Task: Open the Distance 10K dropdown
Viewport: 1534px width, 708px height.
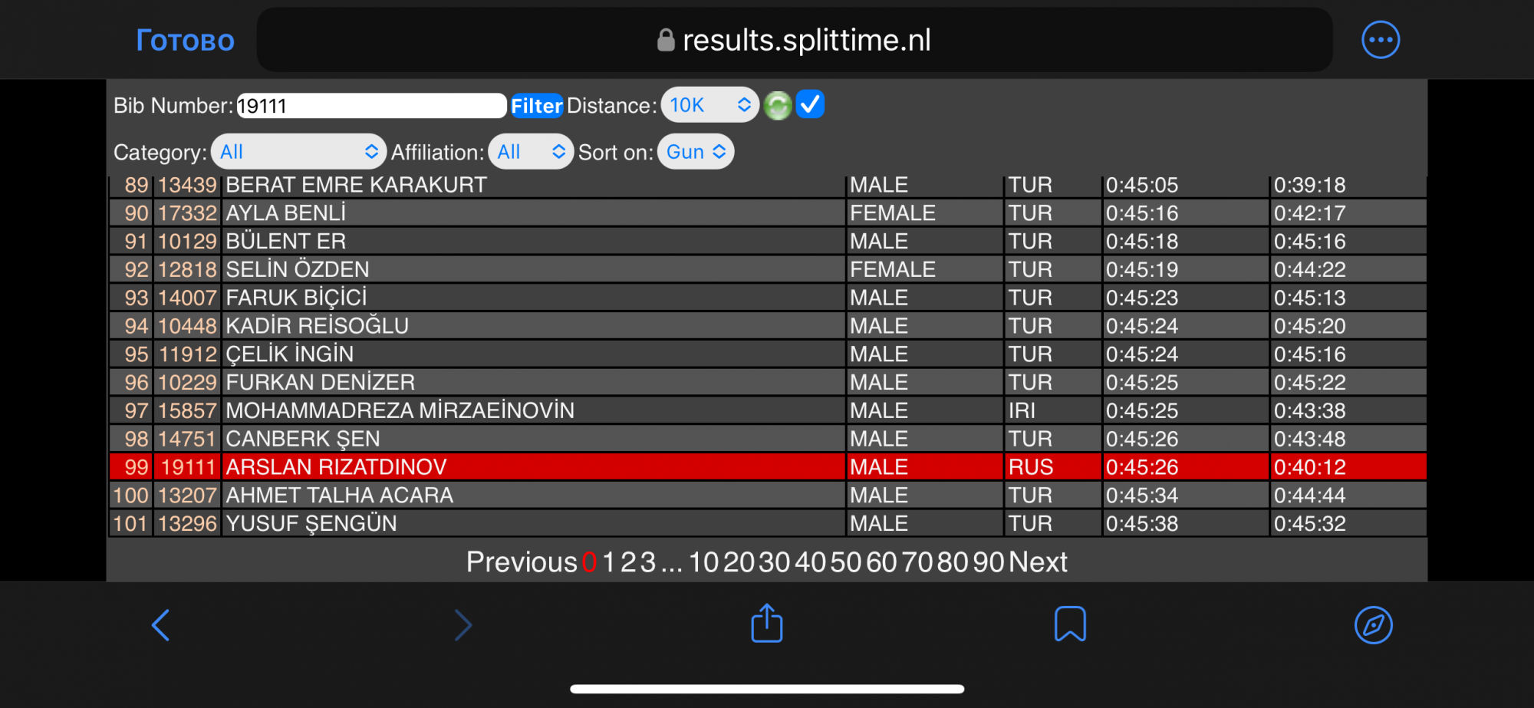Action: coord(709,105)
